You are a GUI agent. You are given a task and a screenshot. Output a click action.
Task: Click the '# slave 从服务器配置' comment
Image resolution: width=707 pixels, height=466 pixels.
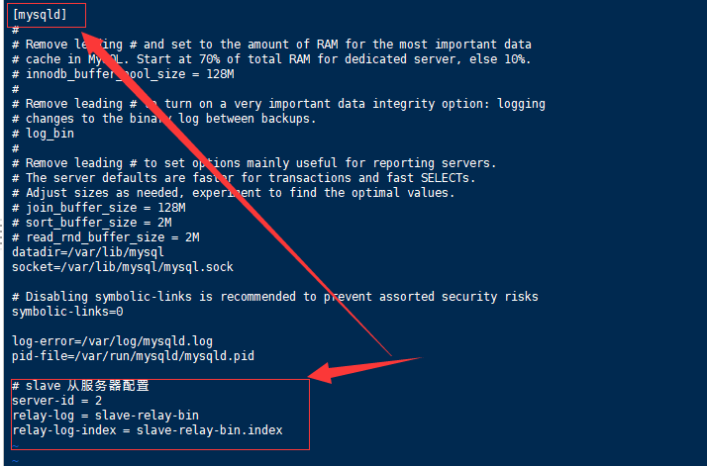(81, 385)
